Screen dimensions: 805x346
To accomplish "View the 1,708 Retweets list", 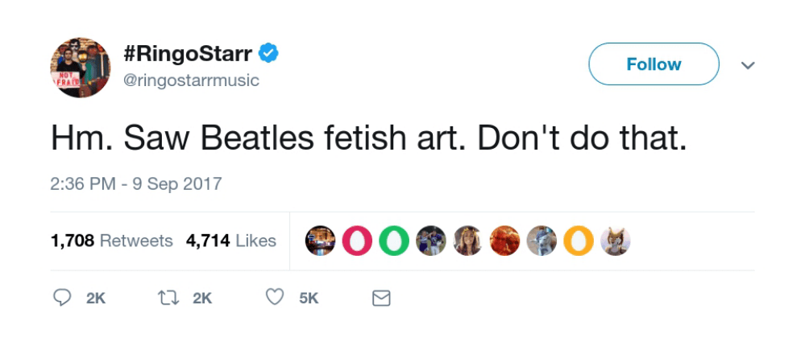I will (111, 241).
